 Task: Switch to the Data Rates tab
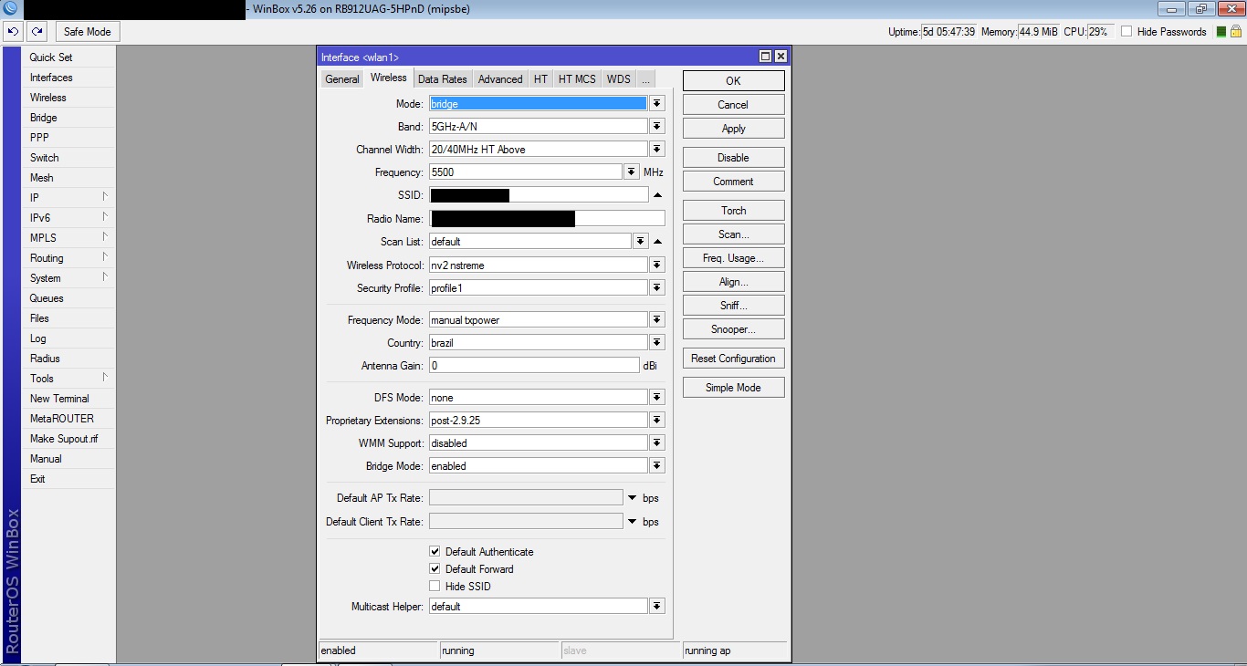pyautogui.click(x=443, y=79)
